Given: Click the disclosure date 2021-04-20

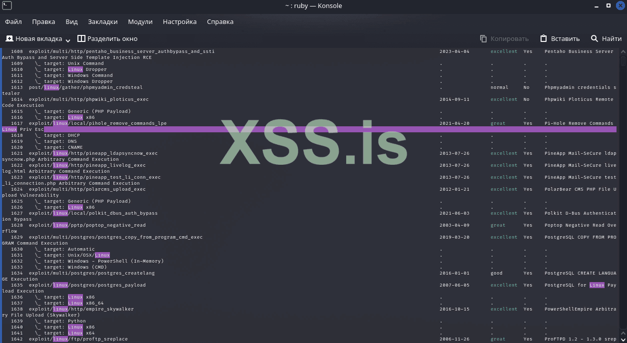Looking at the screenshot, I should coord(455,123).
